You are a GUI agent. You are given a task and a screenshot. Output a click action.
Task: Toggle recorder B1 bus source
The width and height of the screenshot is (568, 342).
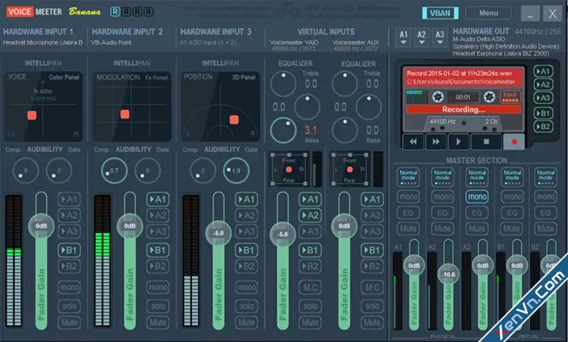(543, 113)
